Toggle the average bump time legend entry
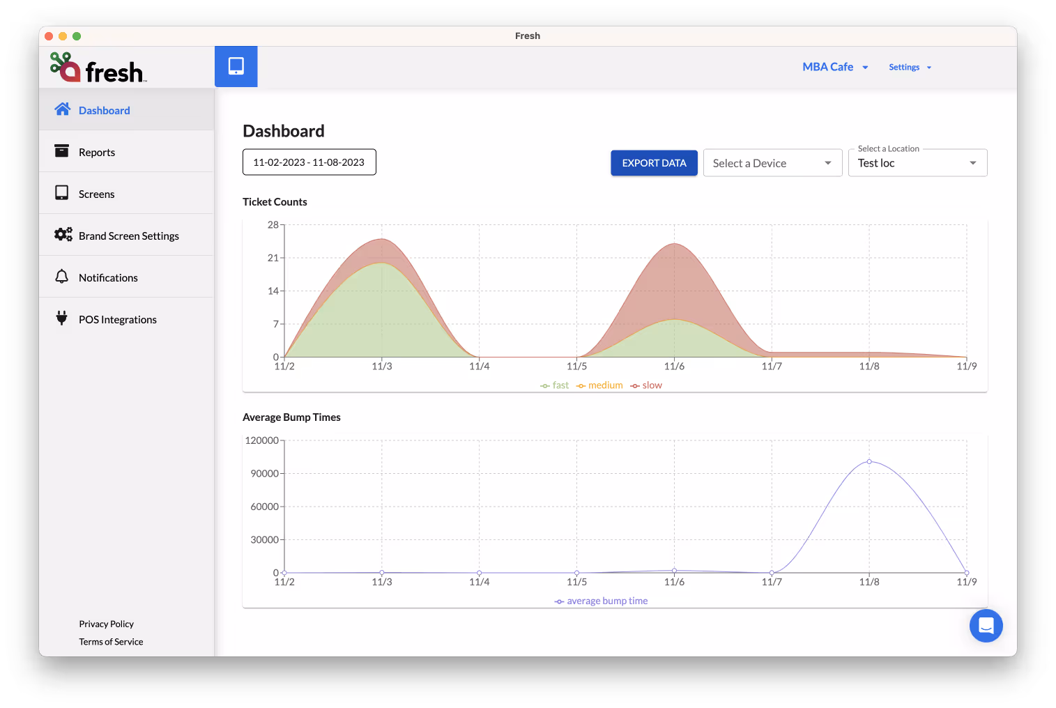 (601, 601)
